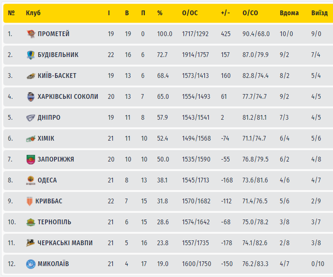Click the Хімік team logo icon
The height and width of the screenshot is (277, 333).
click(x=31, y=139)
